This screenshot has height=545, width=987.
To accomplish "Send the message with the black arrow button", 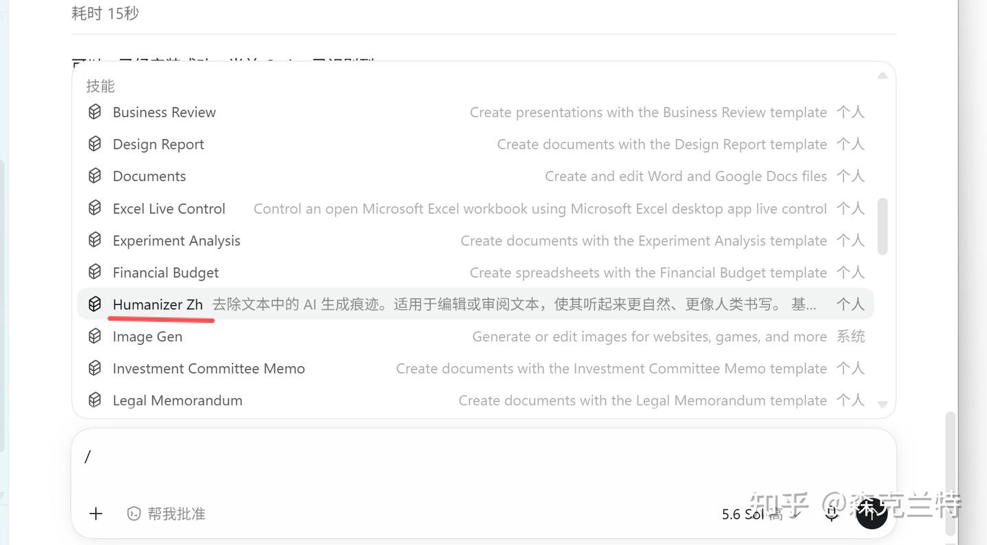I will [872, 513].
